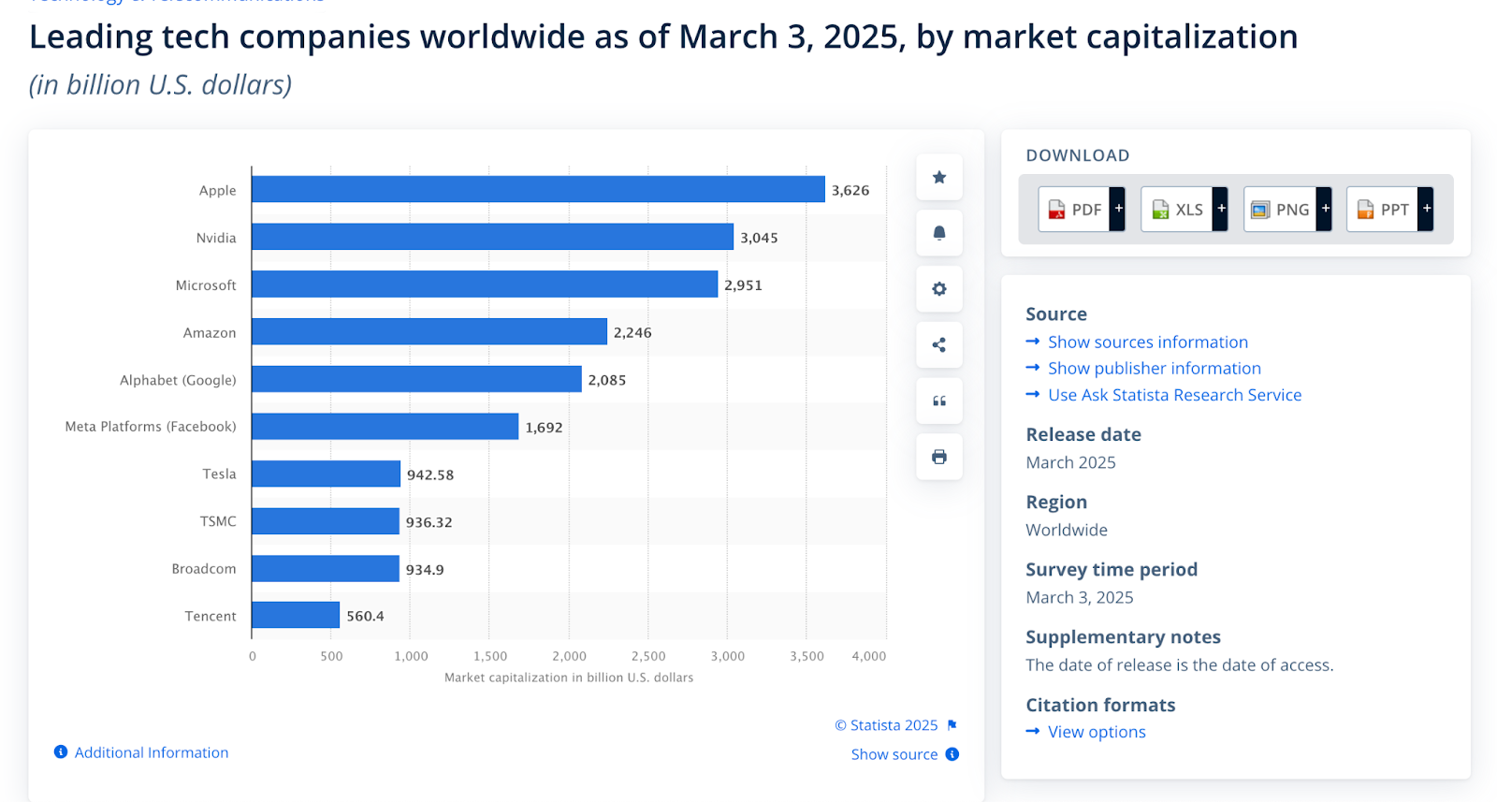Viewport: 1497px width, 802px height.
Task: Click the Release date heading
Action: [1083, 434]
